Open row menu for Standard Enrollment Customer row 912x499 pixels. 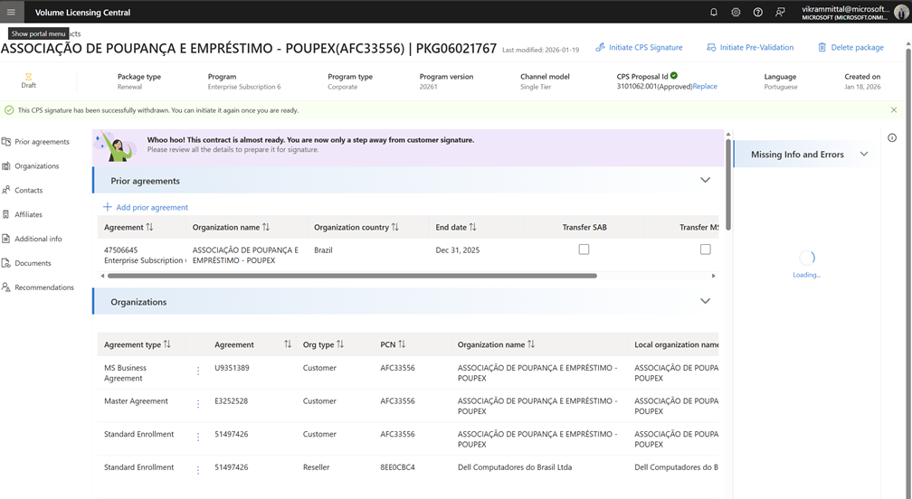point(198,437)
